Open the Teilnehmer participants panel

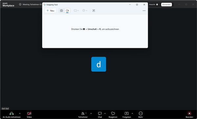(x=83, y=115)
